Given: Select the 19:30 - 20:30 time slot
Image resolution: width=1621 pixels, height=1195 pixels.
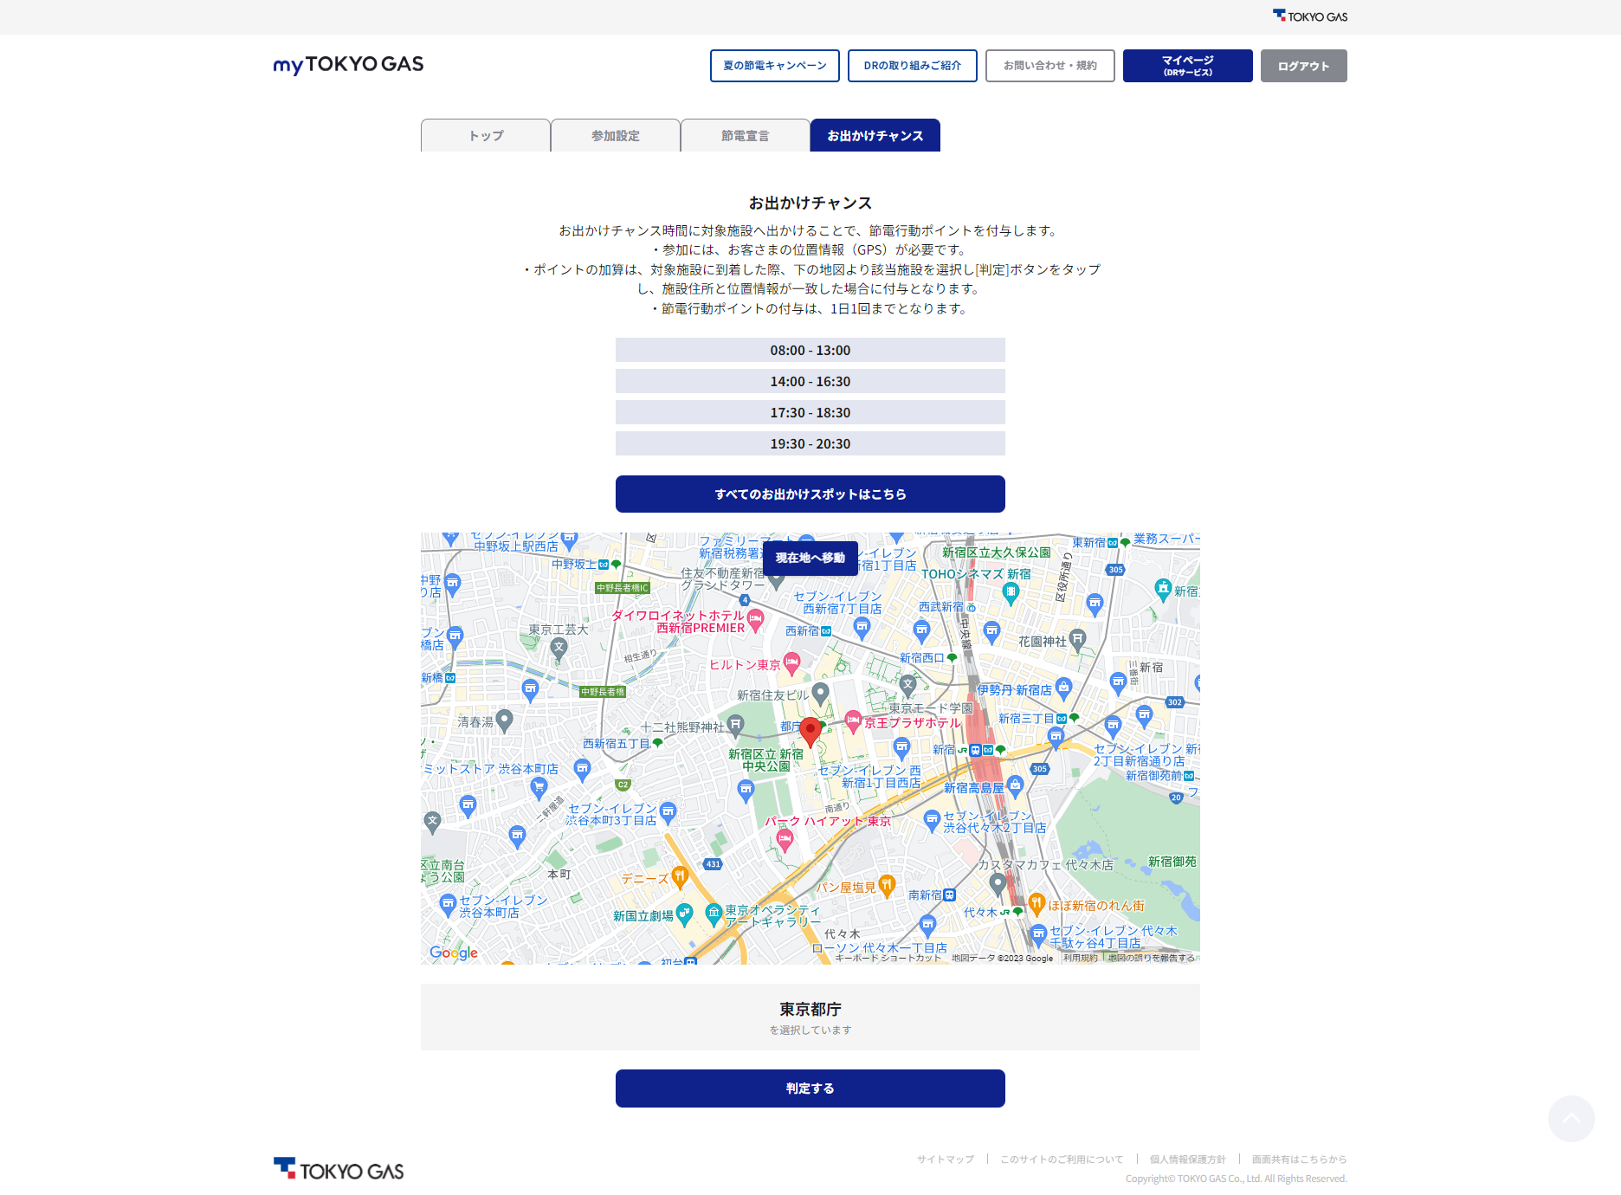Looking at the screenshot, I should point(810,443).
